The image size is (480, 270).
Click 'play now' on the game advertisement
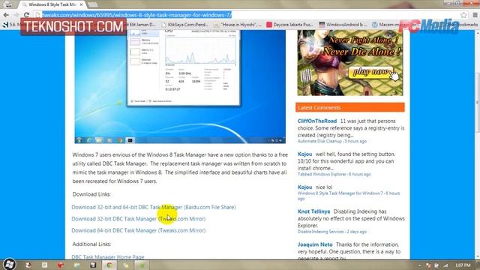[x=370, y=73]
